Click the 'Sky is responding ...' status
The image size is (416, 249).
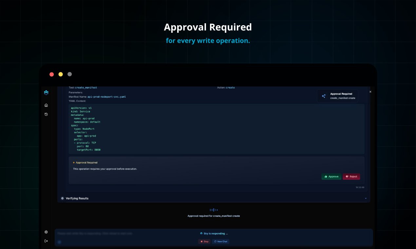click(x=214, y=234)
